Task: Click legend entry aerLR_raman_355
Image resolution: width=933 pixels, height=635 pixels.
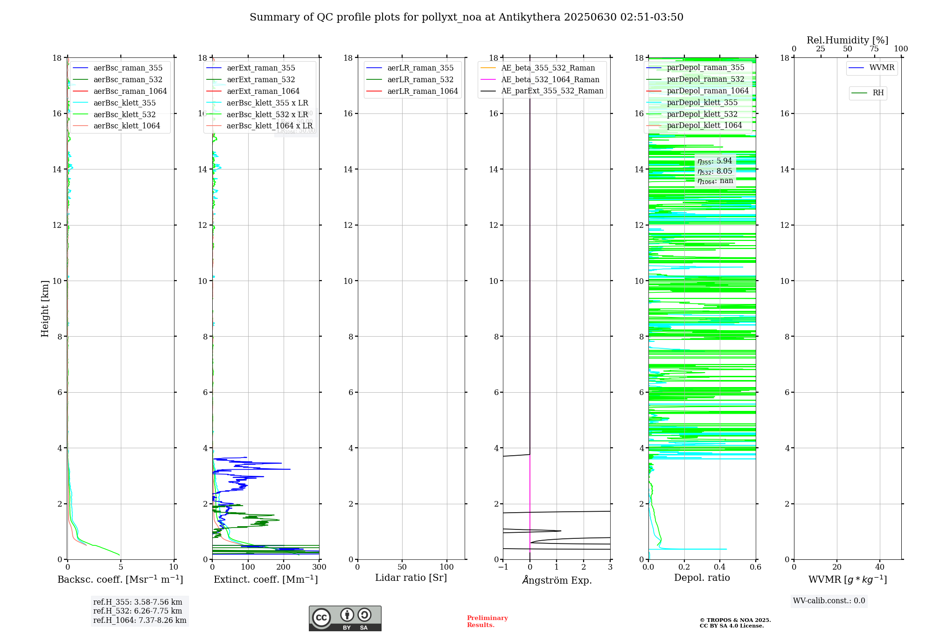Action: click(420, 68)
